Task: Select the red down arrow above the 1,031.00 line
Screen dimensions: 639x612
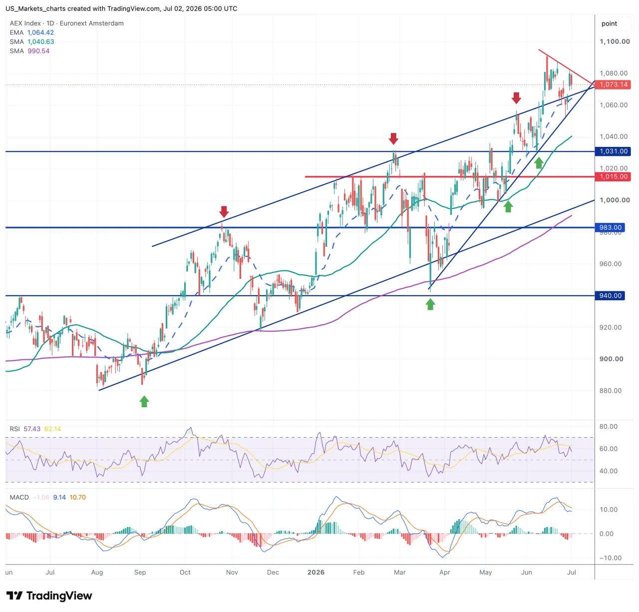Action: pos(393,138)
